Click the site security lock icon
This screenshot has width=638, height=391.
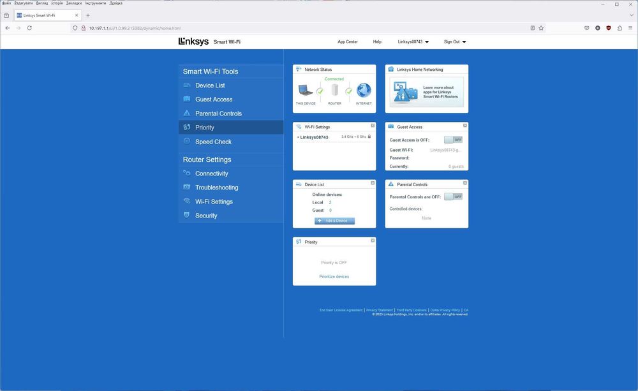click(x=84, y=28)
